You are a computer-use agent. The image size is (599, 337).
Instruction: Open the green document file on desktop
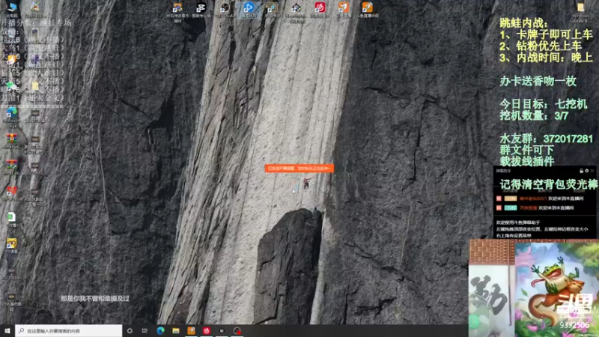[12, 219]
